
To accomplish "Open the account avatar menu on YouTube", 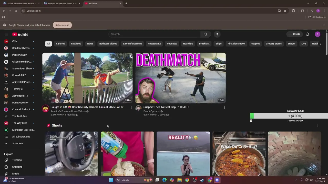I will pyautogui.click(x=317, y=34).
